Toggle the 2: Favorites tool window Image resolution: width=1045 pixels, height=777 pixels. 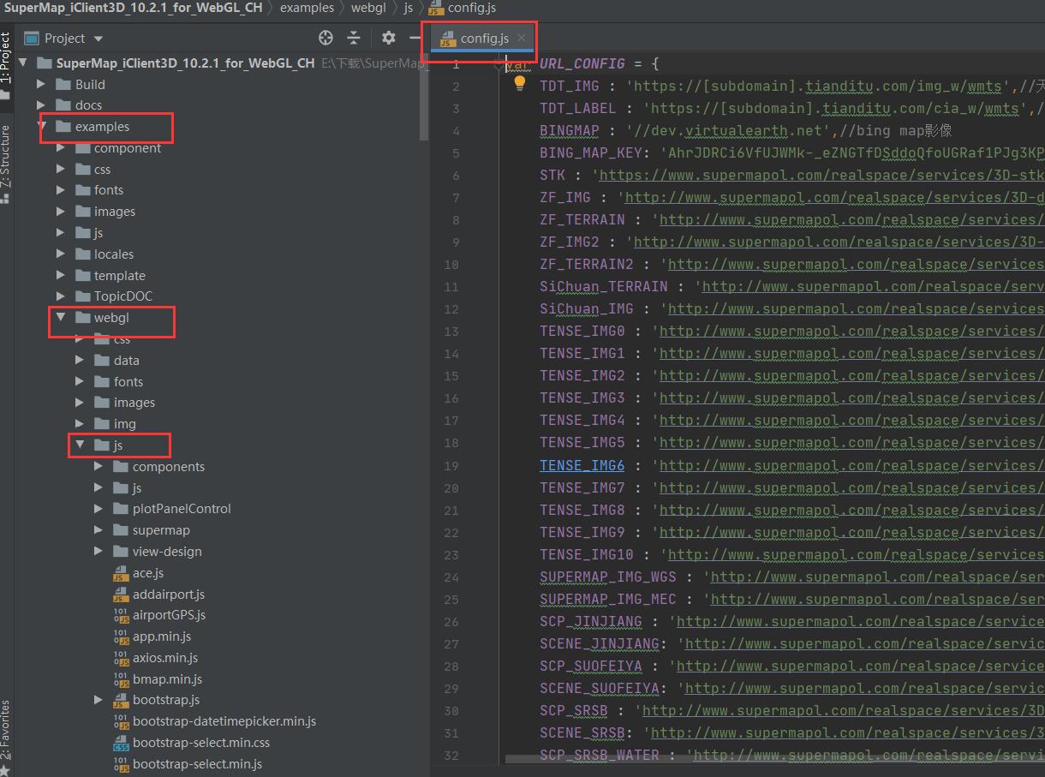pos(6,730)
